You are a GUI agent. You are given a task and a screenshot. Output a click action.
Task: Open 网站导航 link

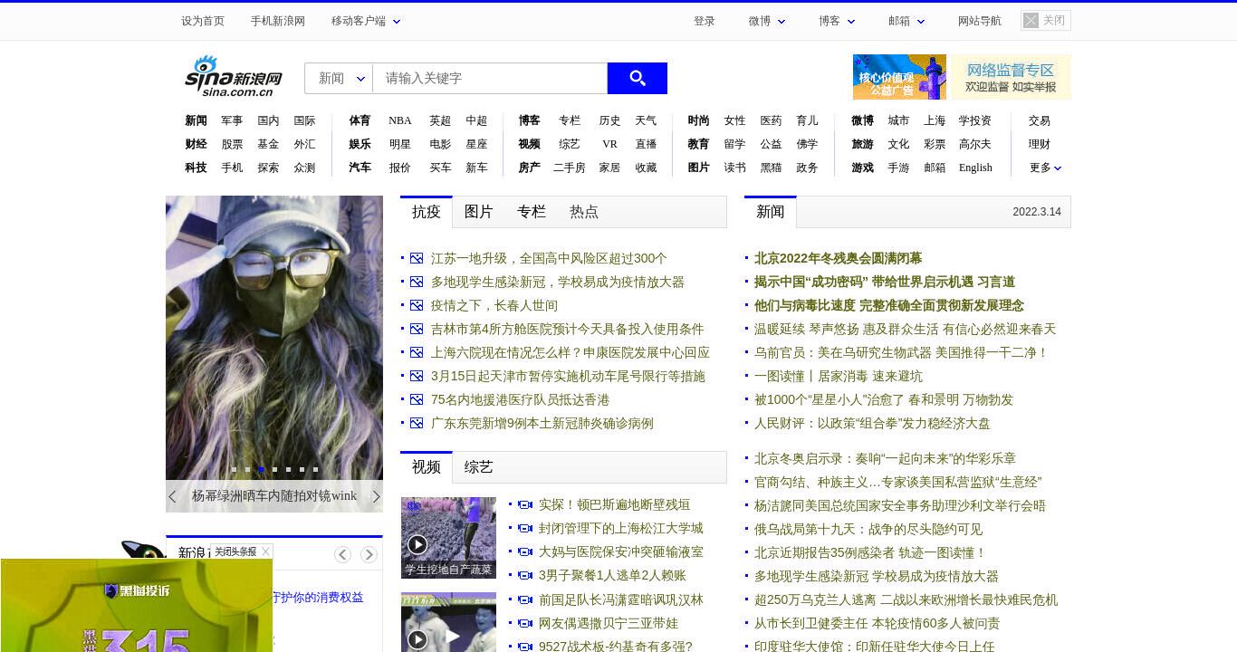click(980, 21)
